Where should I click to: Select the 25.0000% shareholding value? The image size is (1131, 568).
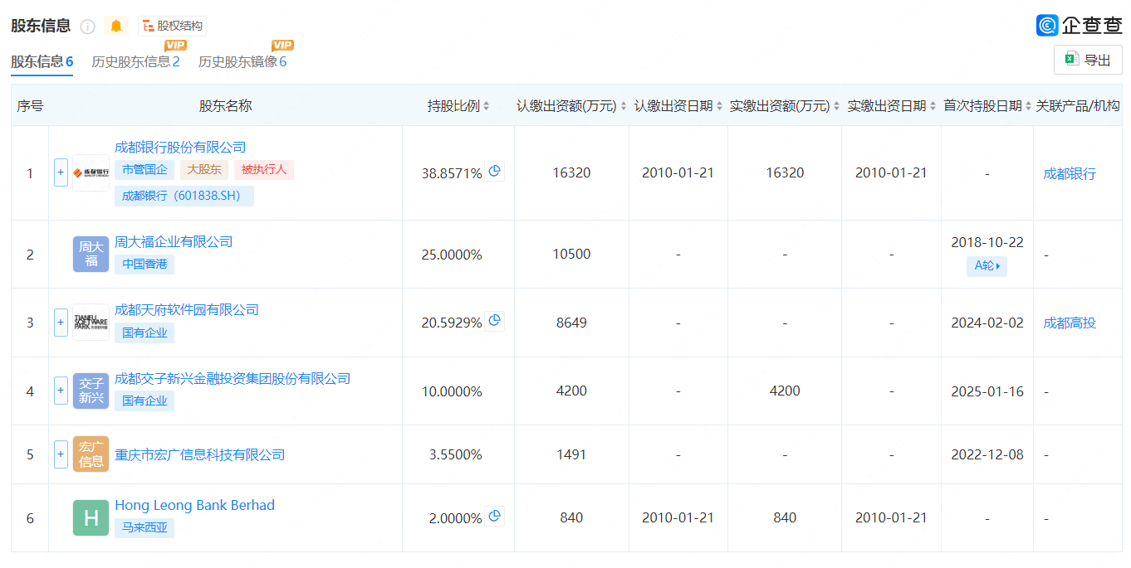click(x=452, y=255)
